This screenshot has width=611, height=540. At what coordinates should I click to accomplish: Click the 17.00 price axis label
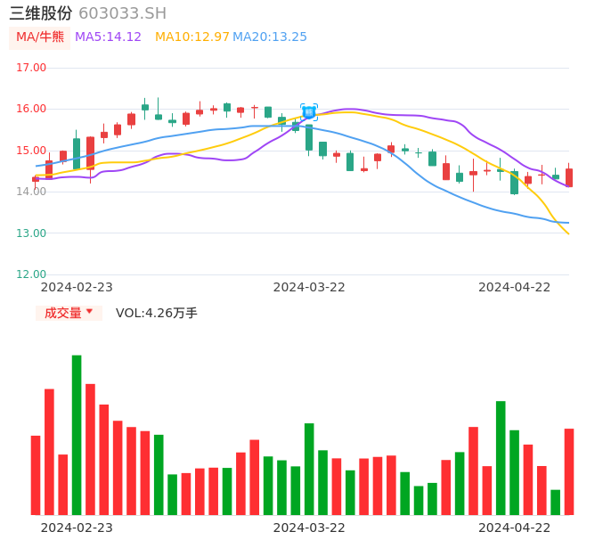[32, 68]
